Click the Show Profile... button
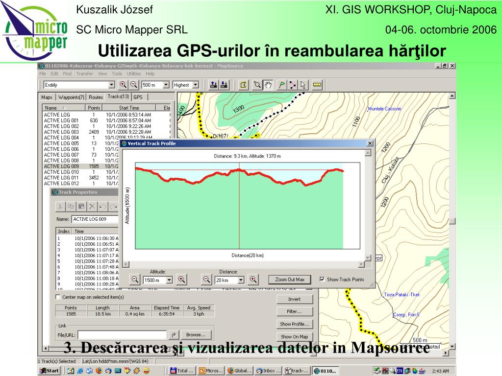502x376 pixels. click(x=295, y=324)
